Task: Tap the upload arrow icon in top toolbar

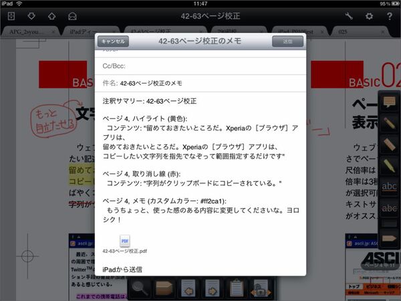Action: click(52, 16)
